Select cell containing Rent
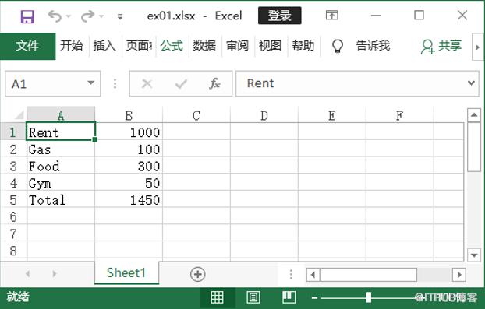The height and width of the screenshot is (309, 485). click(x=61, y=132)
